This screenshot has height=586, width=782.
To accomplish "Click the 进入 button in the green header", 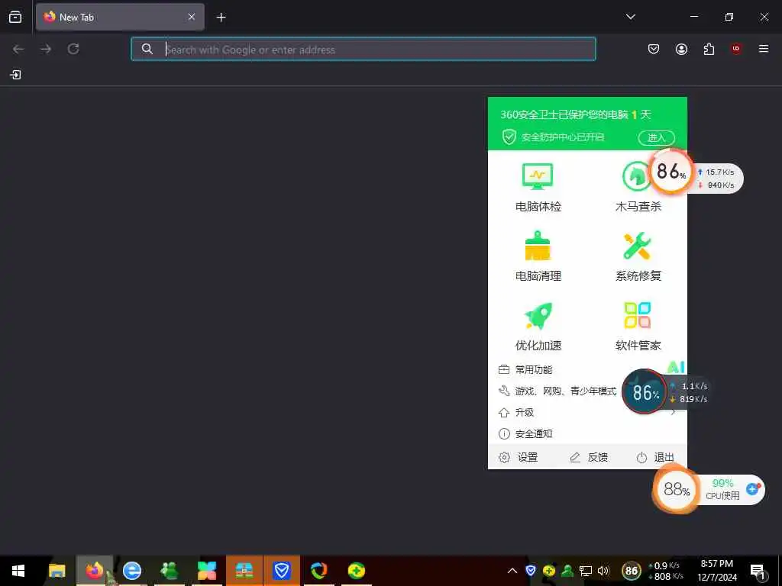I will [656, 137].
